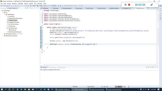Open the File menu
This screenshot has width=162, height=91.
(x=2, y=4)
